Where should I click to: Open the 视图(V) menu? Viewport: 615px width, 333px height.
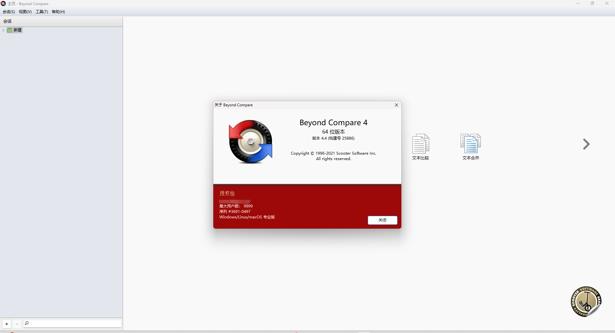click(25, 12)
